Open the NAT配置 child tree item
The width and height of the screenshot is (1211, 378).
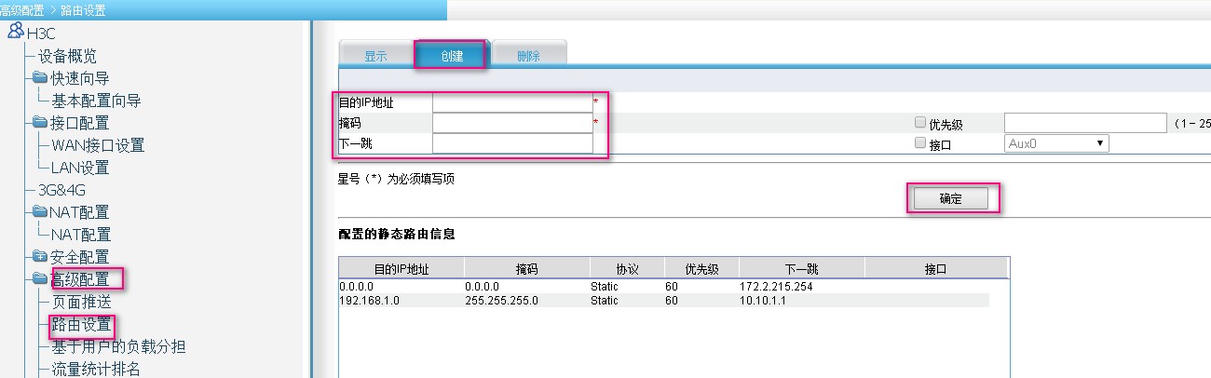click(x=81, y=235)
